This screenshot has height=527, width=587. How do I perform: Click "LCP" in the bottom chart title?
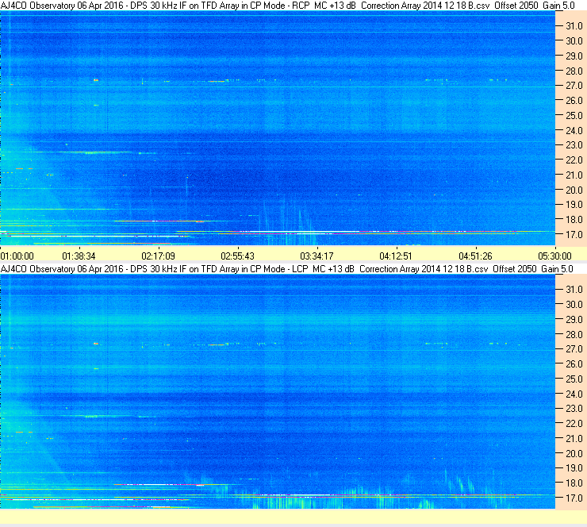point(300,269)
